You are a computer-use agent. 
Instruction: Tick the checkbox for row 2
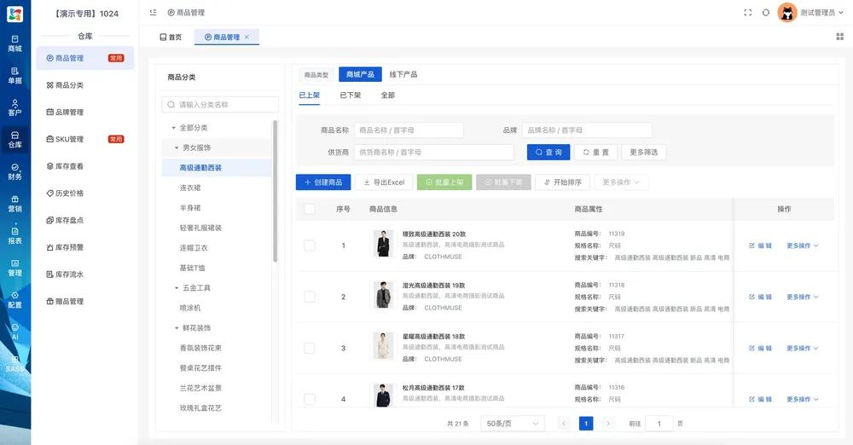310,297
